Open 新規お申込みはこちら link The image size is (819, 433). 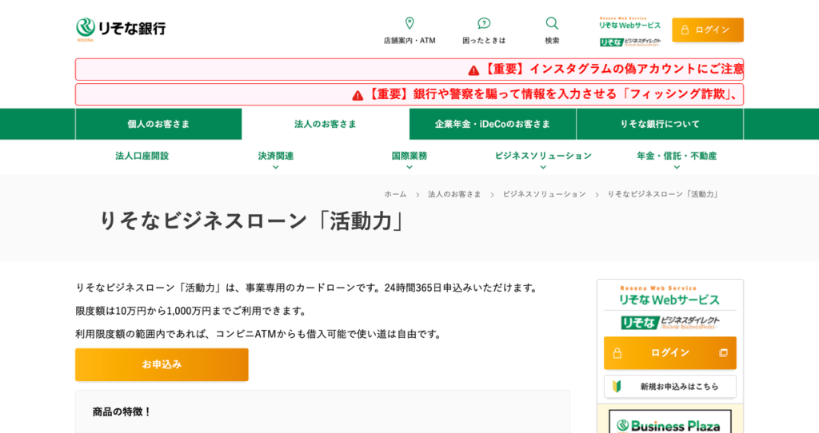pos(670,387)
